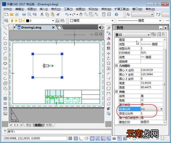Switch to the 布局1 tab
The width and height of the screenshot is (171, 143).
(38, 125)
